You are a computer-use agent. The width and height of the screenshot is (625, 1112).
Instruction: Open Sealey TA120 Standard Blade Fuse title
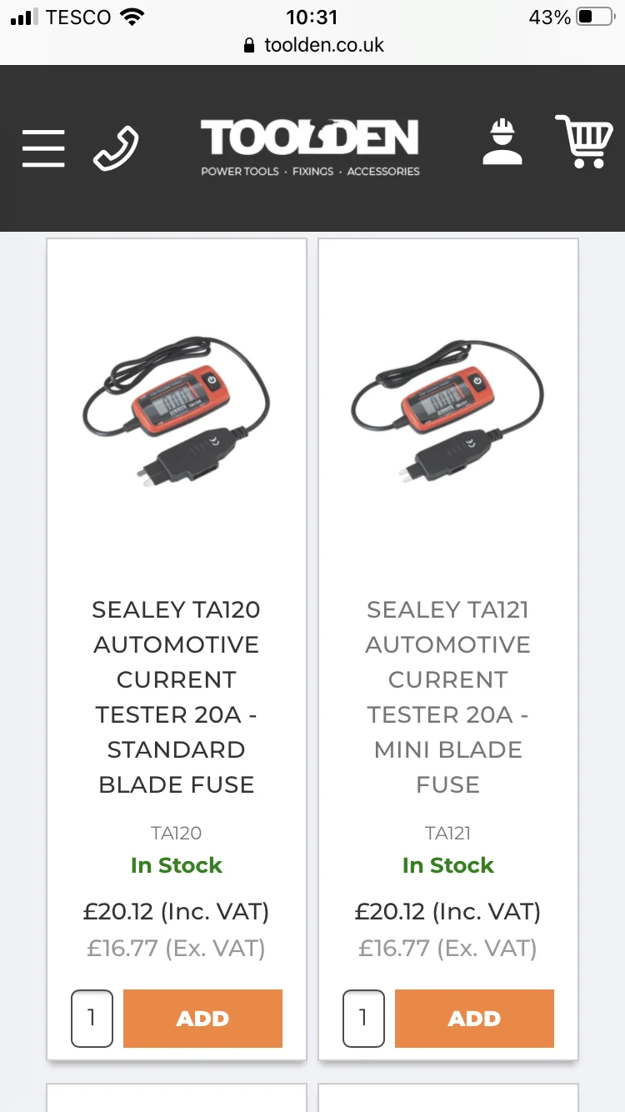[x=176, y=697]
